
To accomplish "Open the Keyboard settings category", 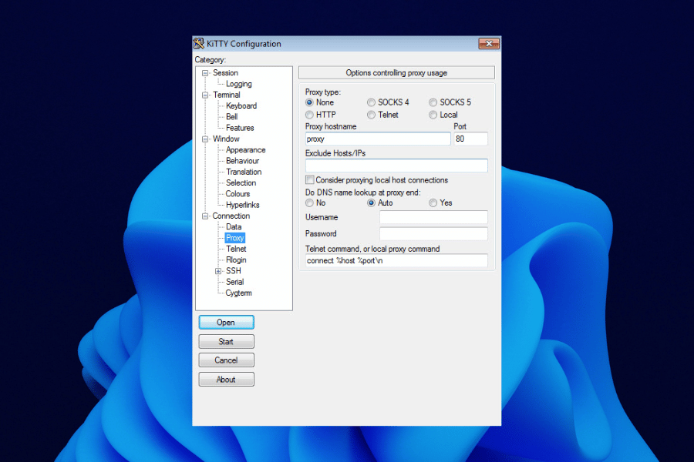I will coord(240,105).
